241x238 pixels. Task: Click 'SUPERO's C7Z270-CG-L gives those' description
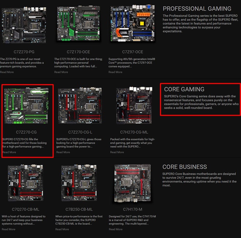click(79, 143)
